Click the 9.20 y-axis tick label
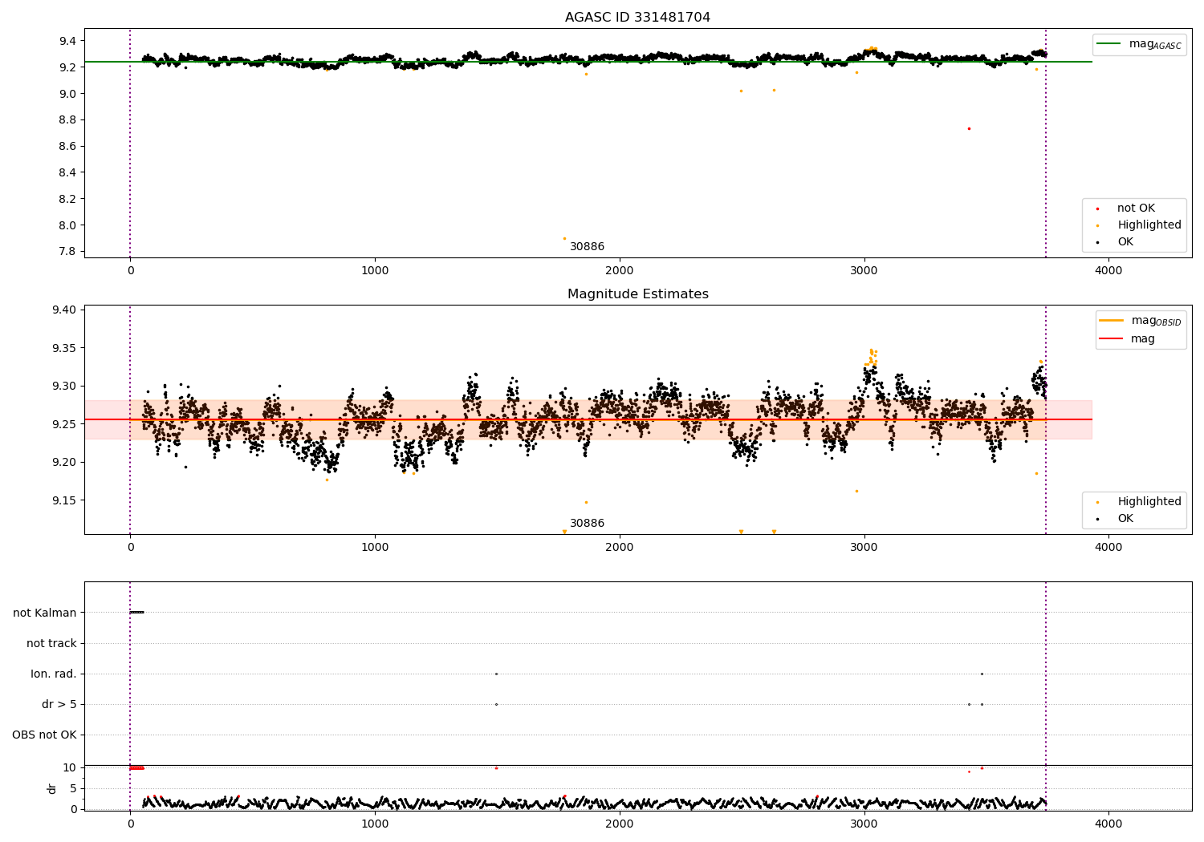Viewport: 1204px width, 842px height. (63, 463)
